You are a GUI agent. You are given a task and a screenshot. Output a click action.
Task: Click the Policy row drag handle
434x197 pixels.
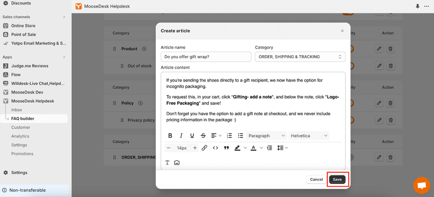[114, 103]
